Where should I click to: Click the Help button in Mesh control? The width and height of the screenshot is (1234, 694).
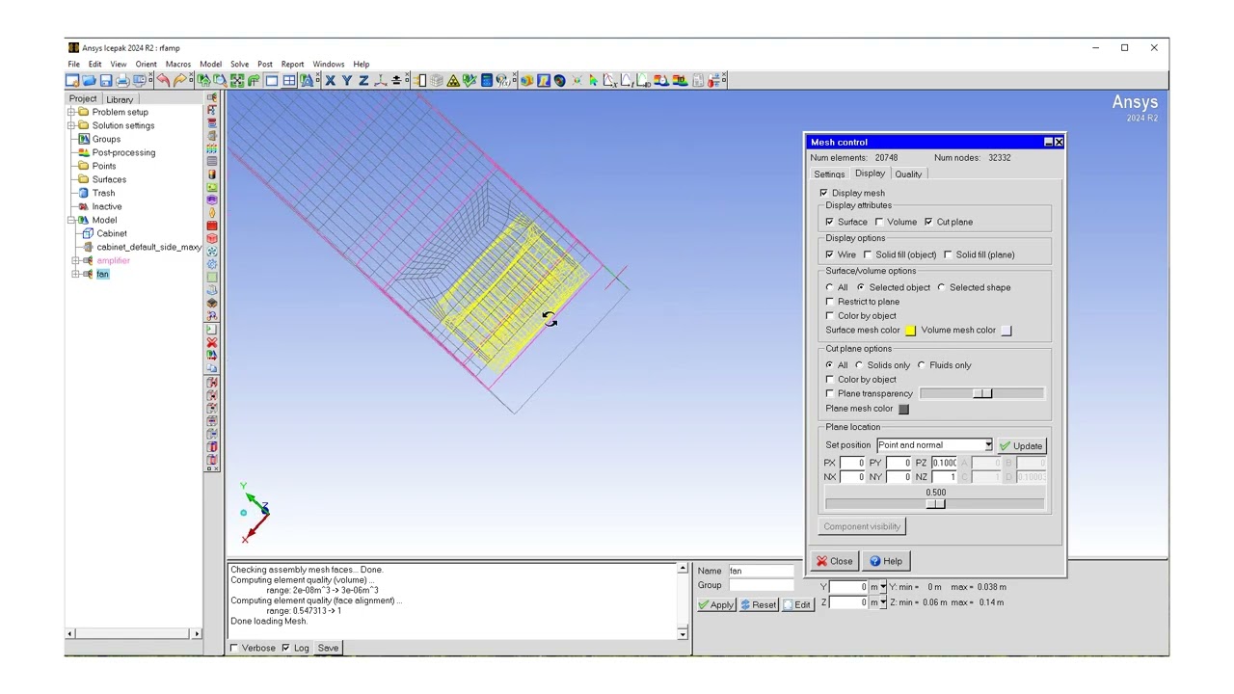click(x=886, y=561)
